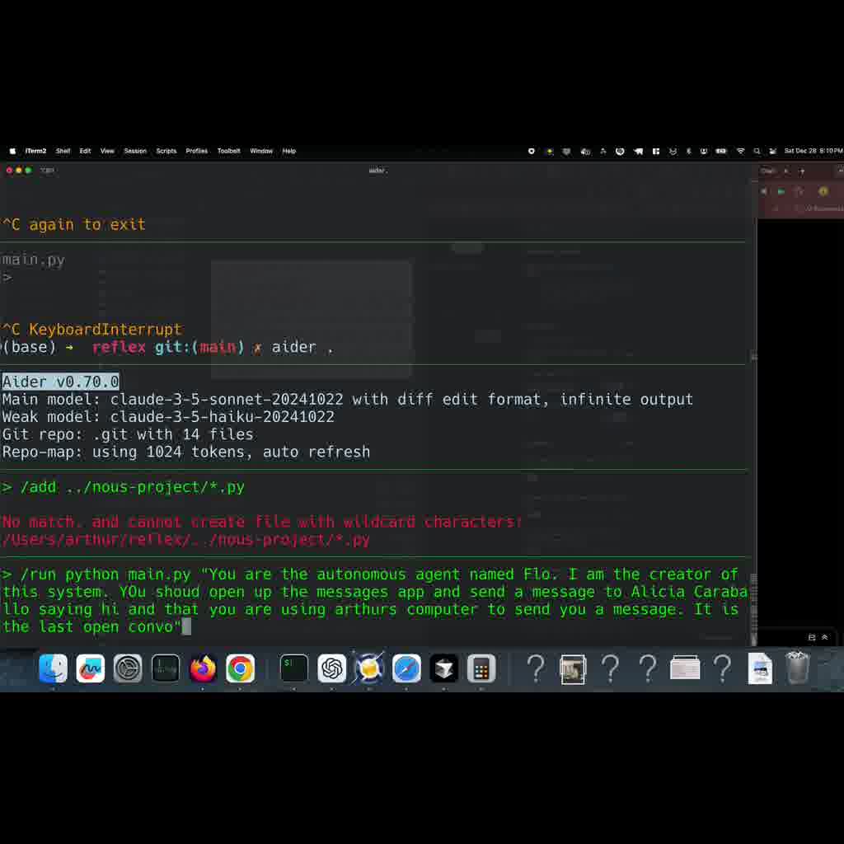Close the aider terminal window
844x844 pixels.
(9, 170)
